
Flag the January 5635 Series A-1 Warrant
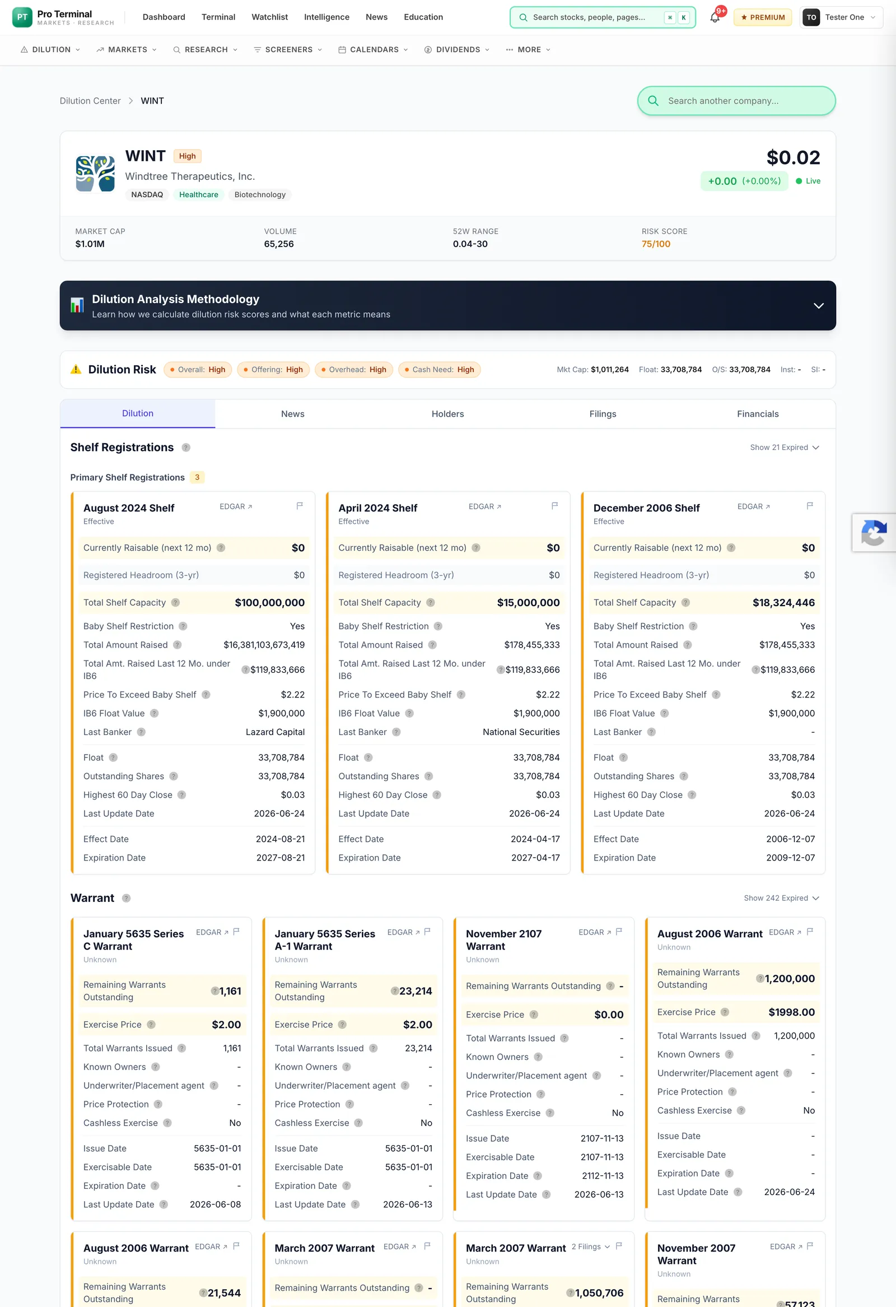pos(427,932)
